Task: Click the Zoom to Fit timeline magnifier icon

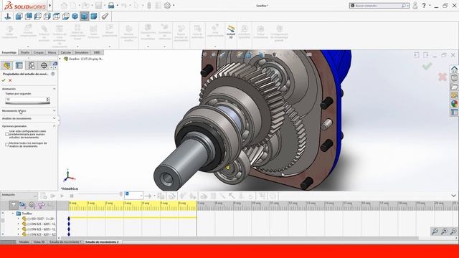Action: [435, 231]
